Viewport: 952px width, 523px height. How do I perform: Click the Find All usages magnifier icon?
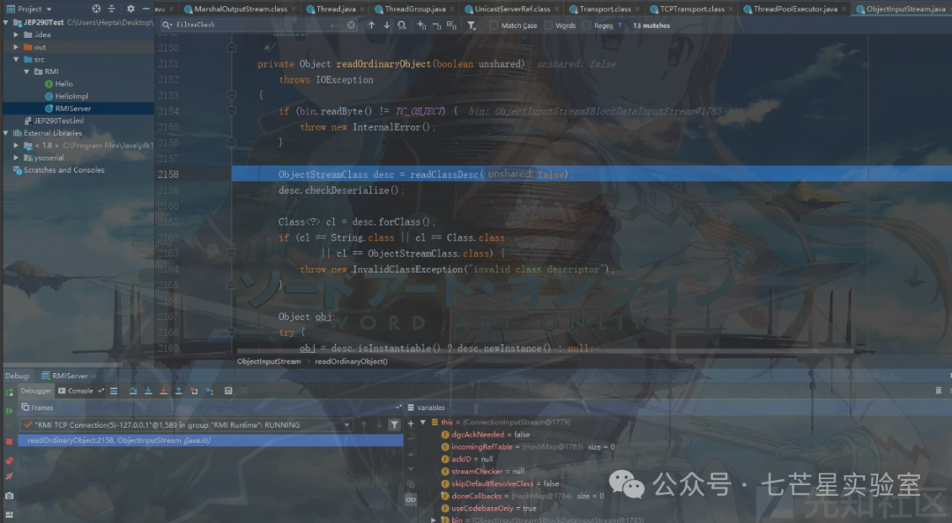tap(402, 25)
